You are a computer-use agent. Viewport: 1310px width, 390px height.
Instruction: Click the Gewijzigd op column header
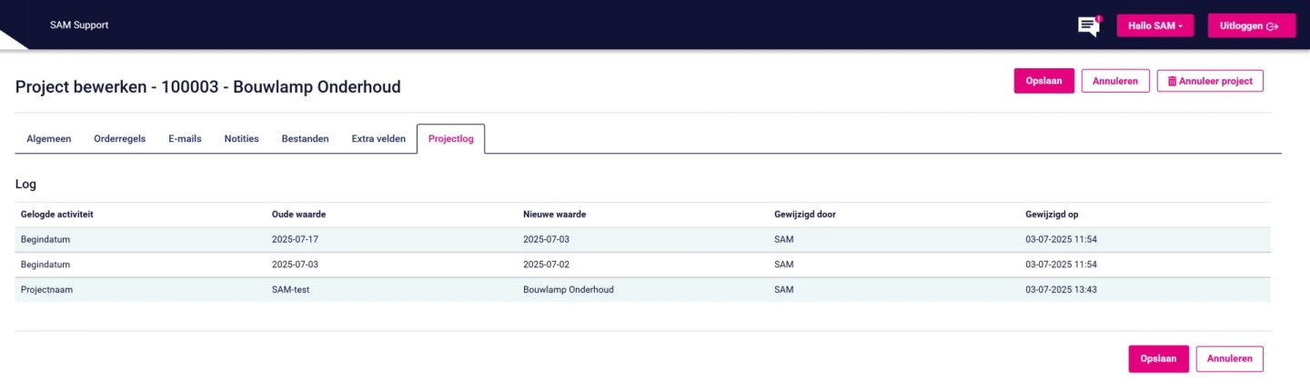1052,215
